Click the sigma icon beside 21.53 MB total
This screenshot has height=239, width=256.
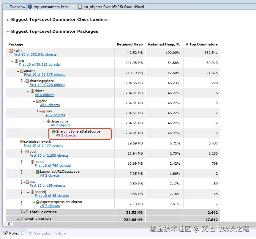[27, 212]
